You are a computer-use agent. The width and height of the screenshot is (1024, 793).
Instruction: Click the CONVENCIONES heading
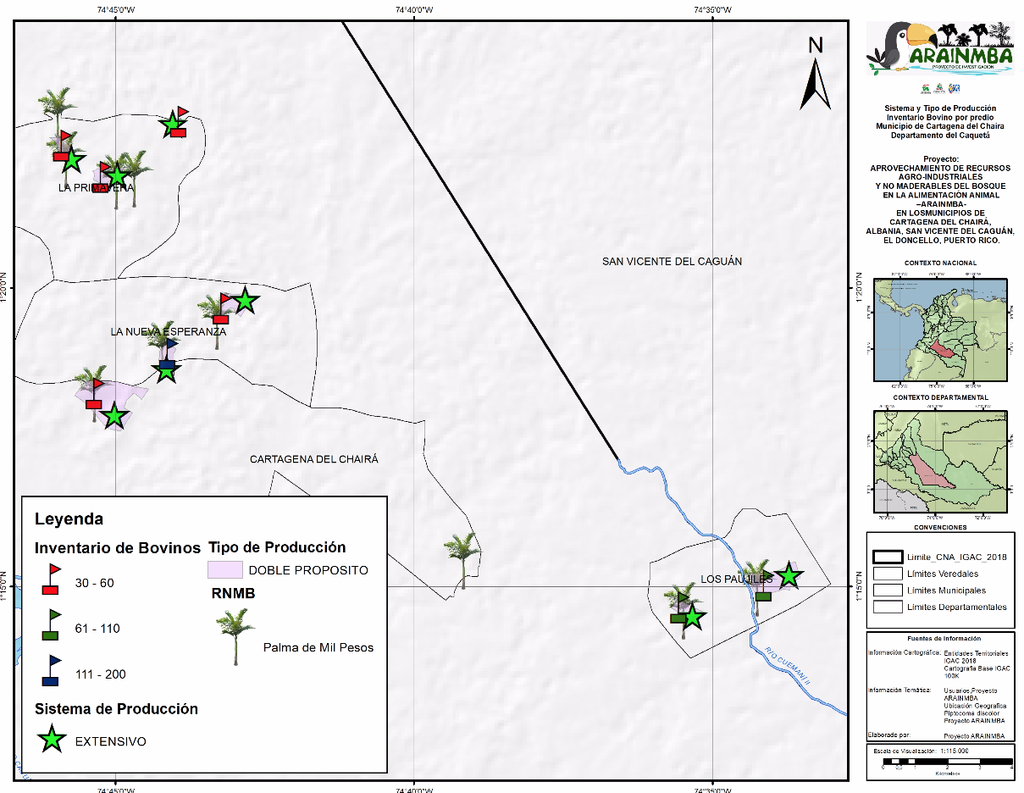coord(940,527)
